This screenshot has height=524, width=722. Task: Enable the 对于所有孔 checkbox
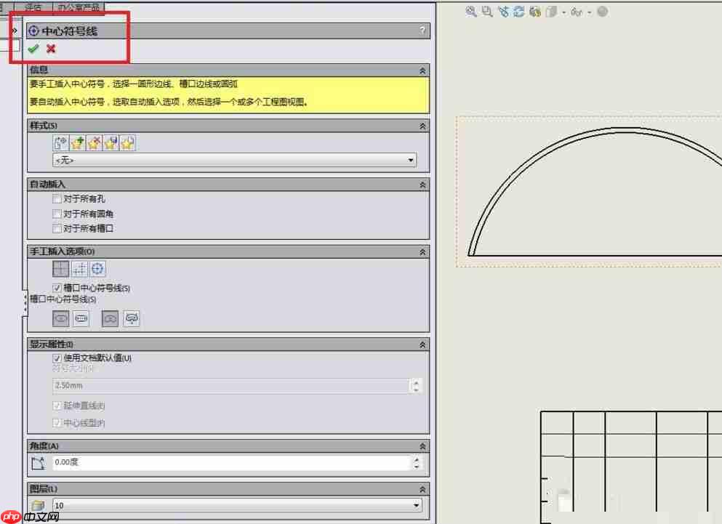(57, 198)
